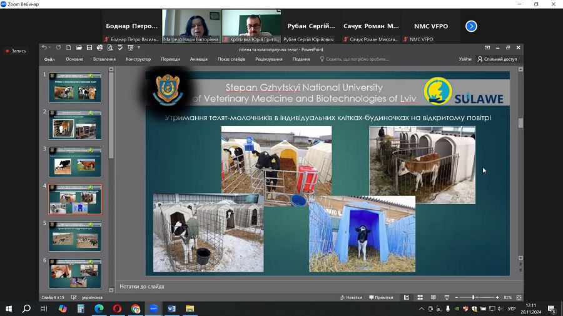Open Windows Start menu
The height and width of the screenshot is (316, 563).
click(9, 309)
